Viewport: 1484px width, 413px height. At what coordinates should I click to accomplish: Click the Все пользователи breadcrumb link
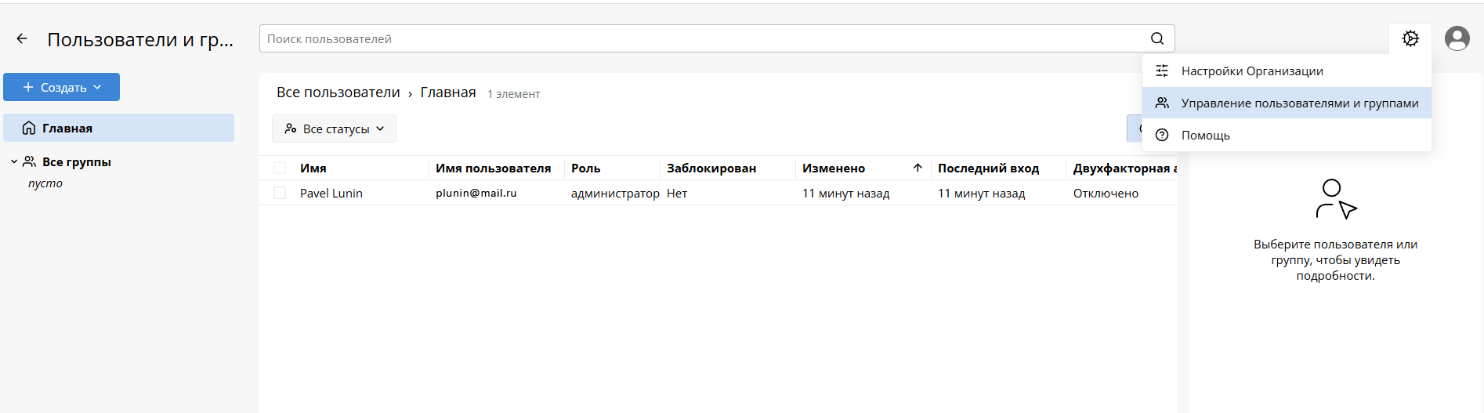click(338, 92)
